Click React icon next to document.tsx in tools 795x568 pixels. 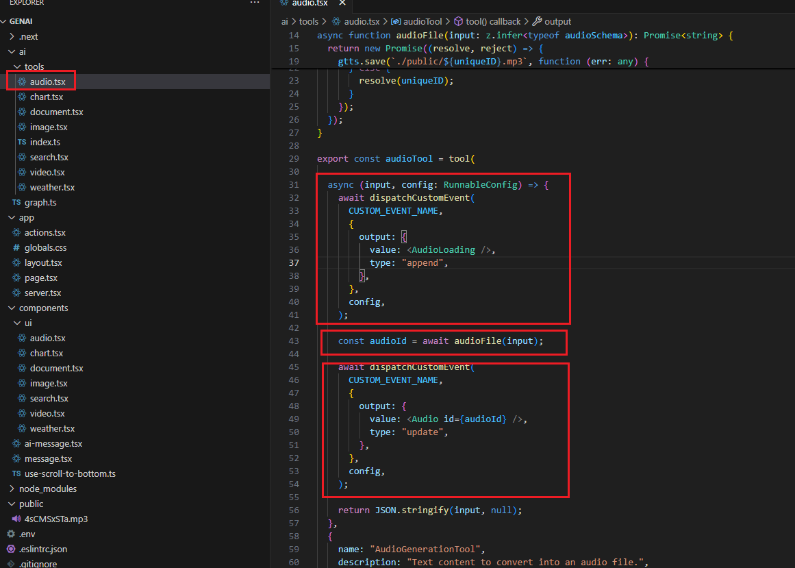[x=22, y=112]
